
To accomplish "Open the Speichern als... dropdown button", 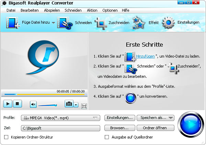I will tap(156, 118).
